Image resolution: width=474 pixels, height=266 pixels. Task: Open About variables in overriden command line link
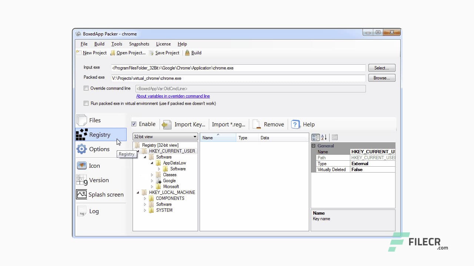click(173, 96)
